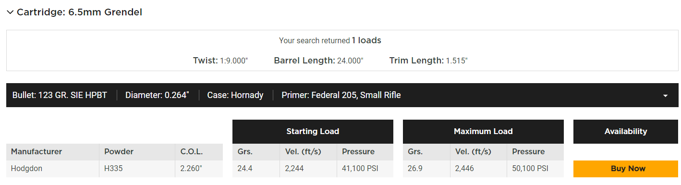Screen dimensions: 681x185
Task: Click the Primer: Federal 205, Small Rifle text
Action: 341,95
